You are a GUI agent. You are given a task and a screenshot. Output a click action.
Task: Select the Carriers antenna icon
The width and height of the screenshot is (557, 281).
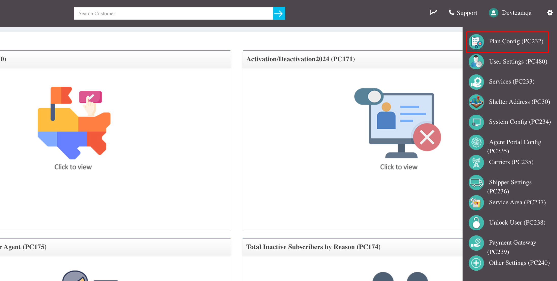click(x=476, y=163)
